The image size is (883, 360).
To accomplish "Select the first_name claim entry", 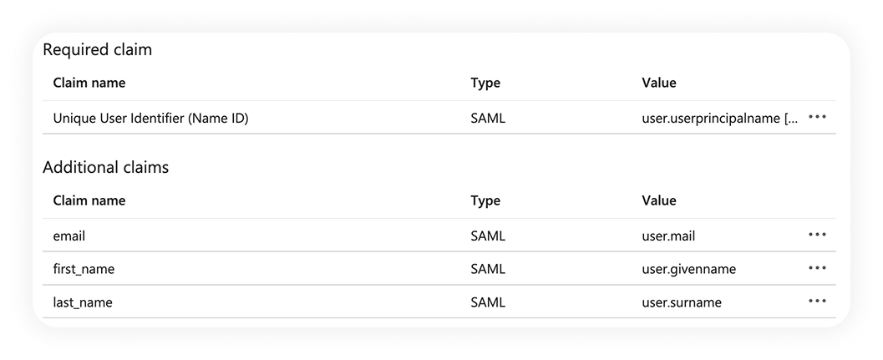I will click(x=84, y=269).
